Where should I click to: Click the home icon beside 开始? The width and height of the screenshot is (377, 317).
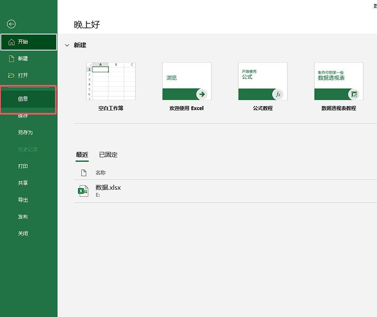(11, 42)
